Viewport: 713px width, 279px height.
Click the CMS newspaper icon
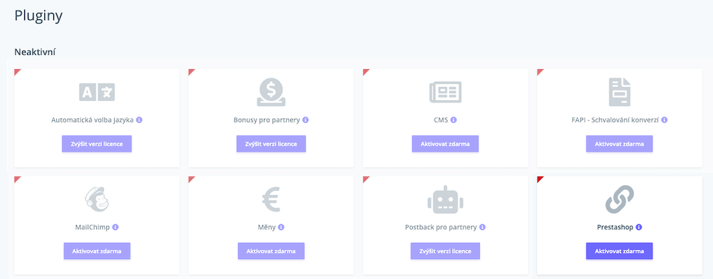445,92
